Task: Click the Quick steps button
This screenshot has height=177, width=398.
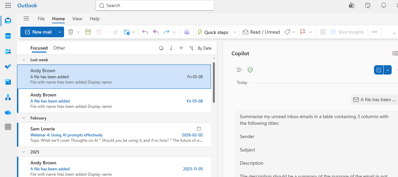Action: tap(213, 32)
